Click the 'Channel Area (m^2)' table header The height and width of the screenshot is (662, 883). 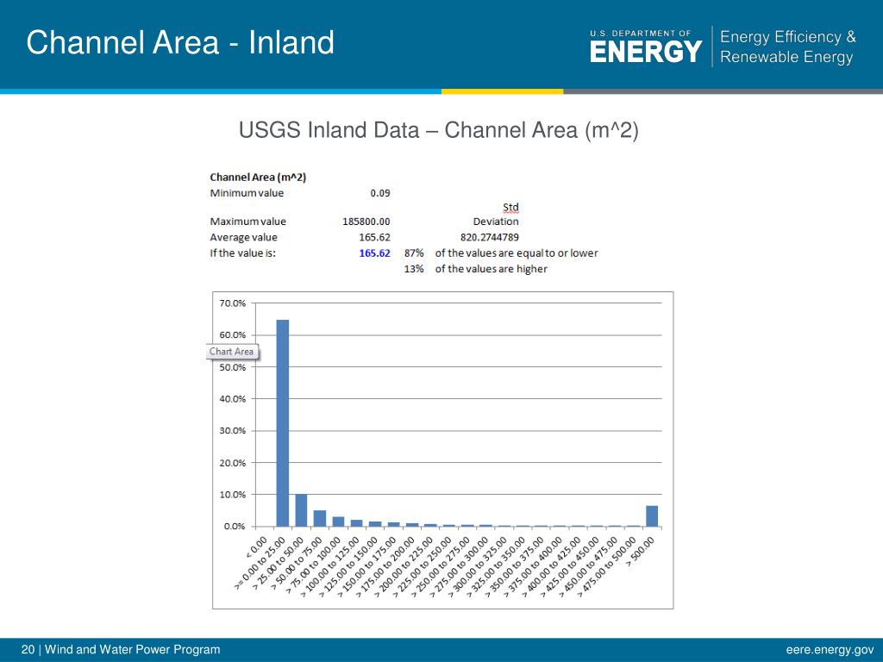258,178
